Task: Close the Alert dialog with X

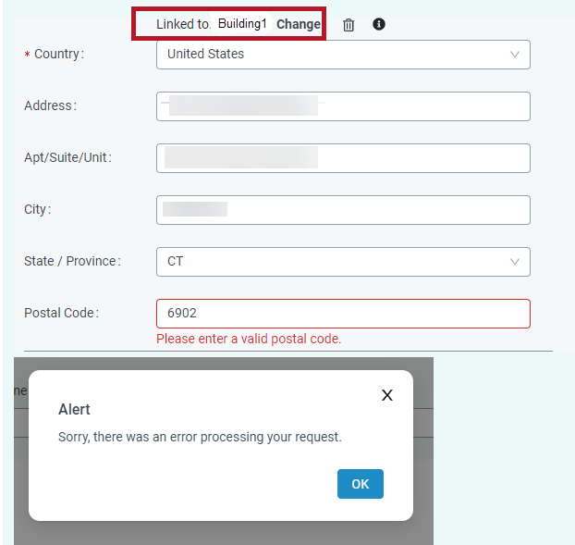Action: pyautogui.click(x=387, y=395)
